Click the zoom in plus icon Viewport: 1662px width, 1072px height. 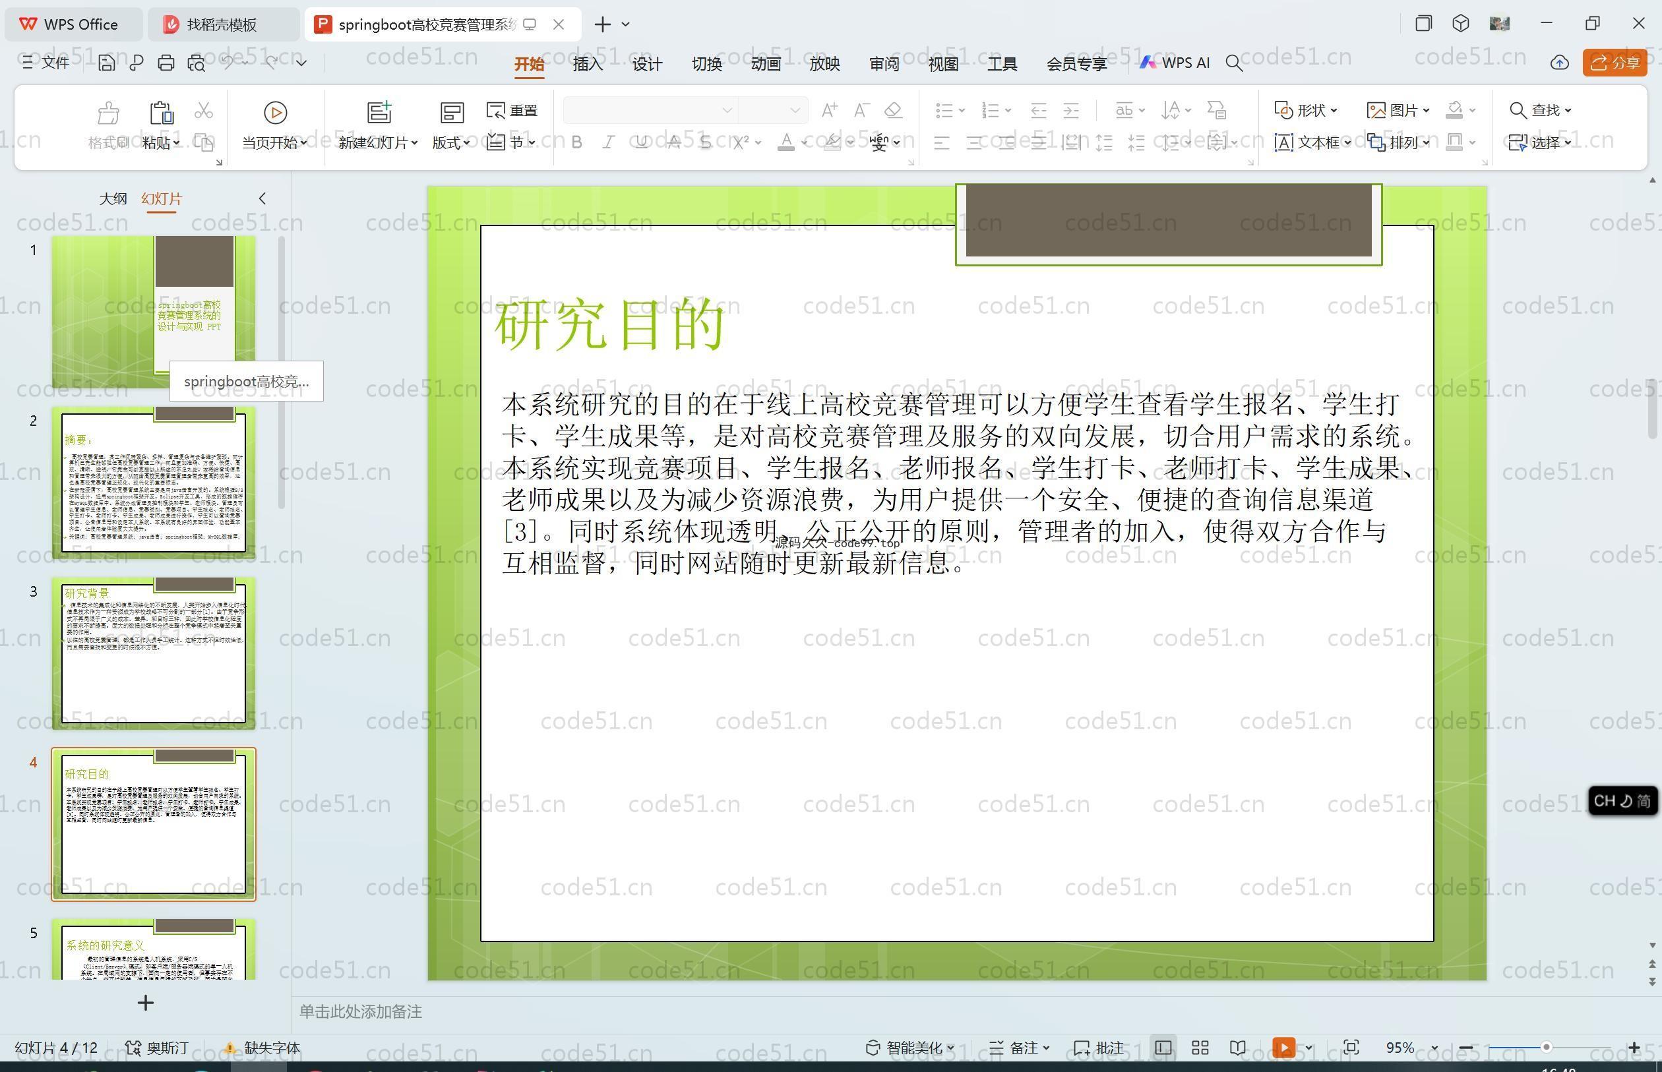point(1634,1048)
